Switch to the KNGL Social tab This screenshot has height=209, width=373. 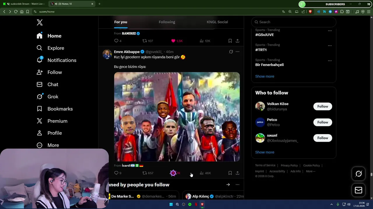click(217, 22)
